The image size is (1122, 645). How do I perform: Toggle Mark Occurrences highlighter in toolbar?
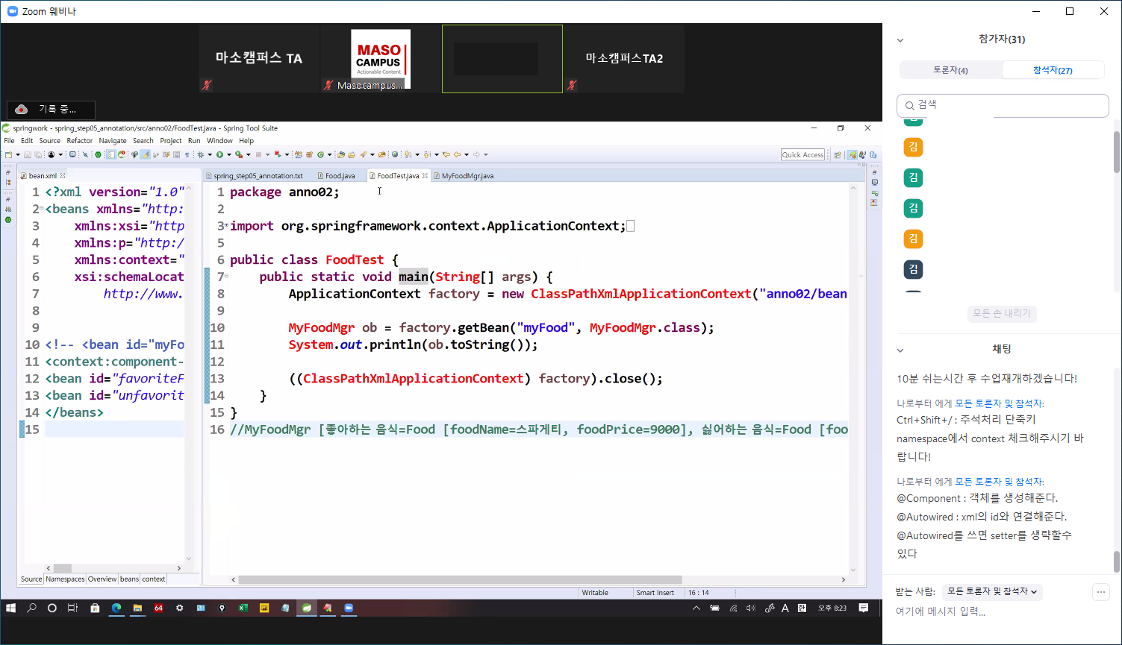tap(146, 155)
